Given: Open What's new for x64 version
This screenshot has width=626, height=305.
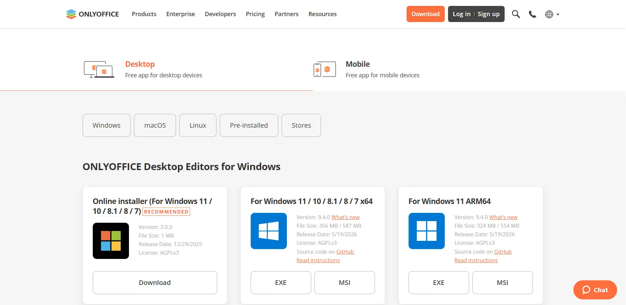Looking at the screenshot, I should click(x=345, y=217).
